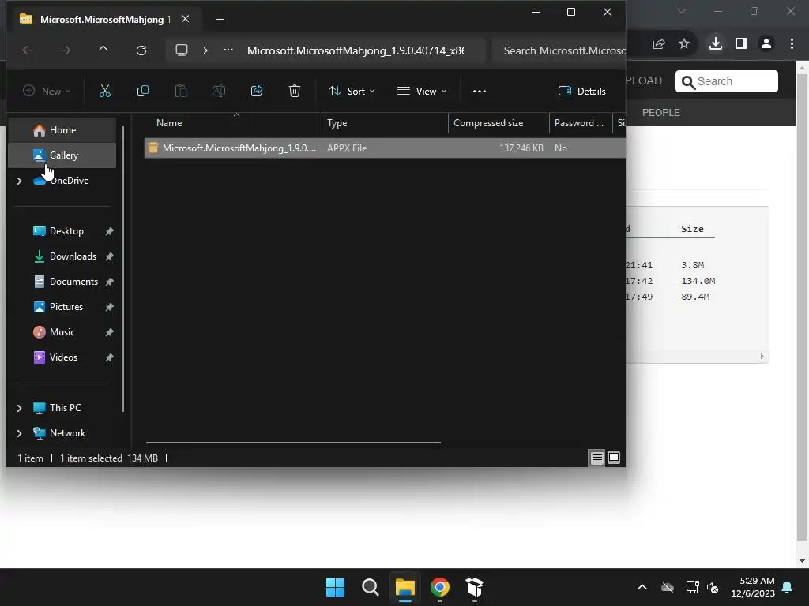Click breadcrumb chevron after PC icon
The height and width of the screenshot is (606, 809).
pos(205,50)
